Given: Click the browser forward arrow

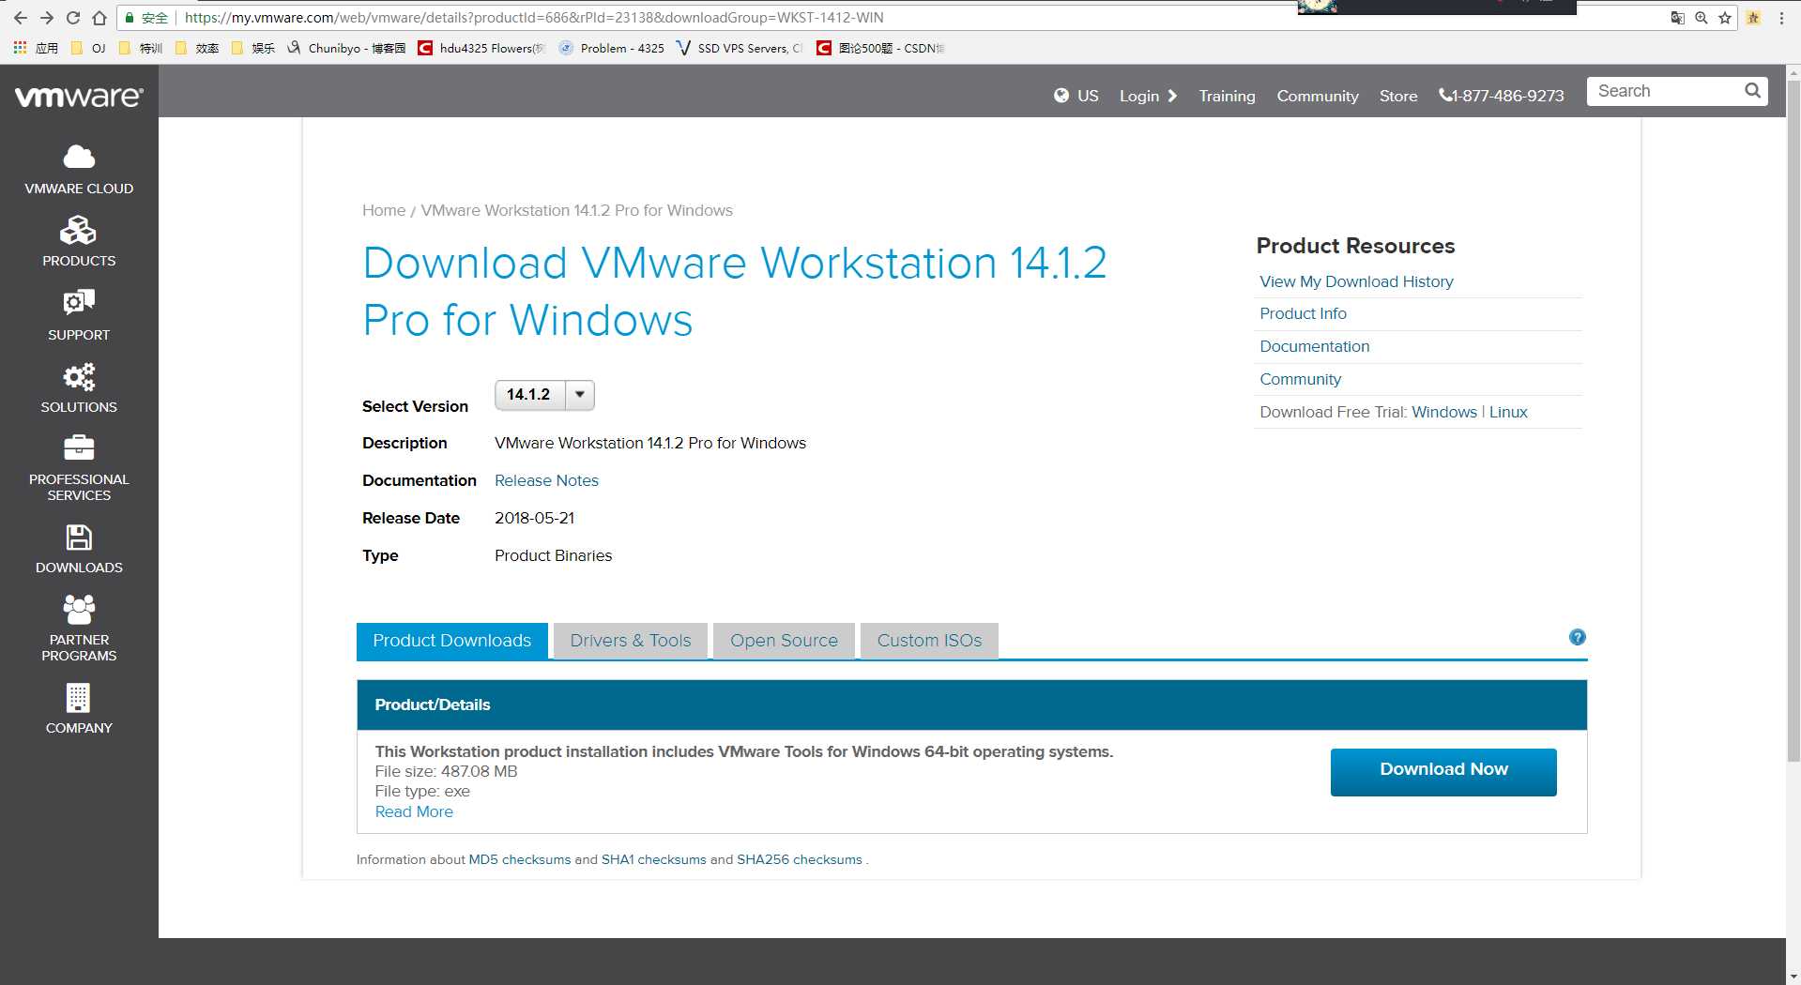Looking at the screenshot, I should [x=46, y=18].
